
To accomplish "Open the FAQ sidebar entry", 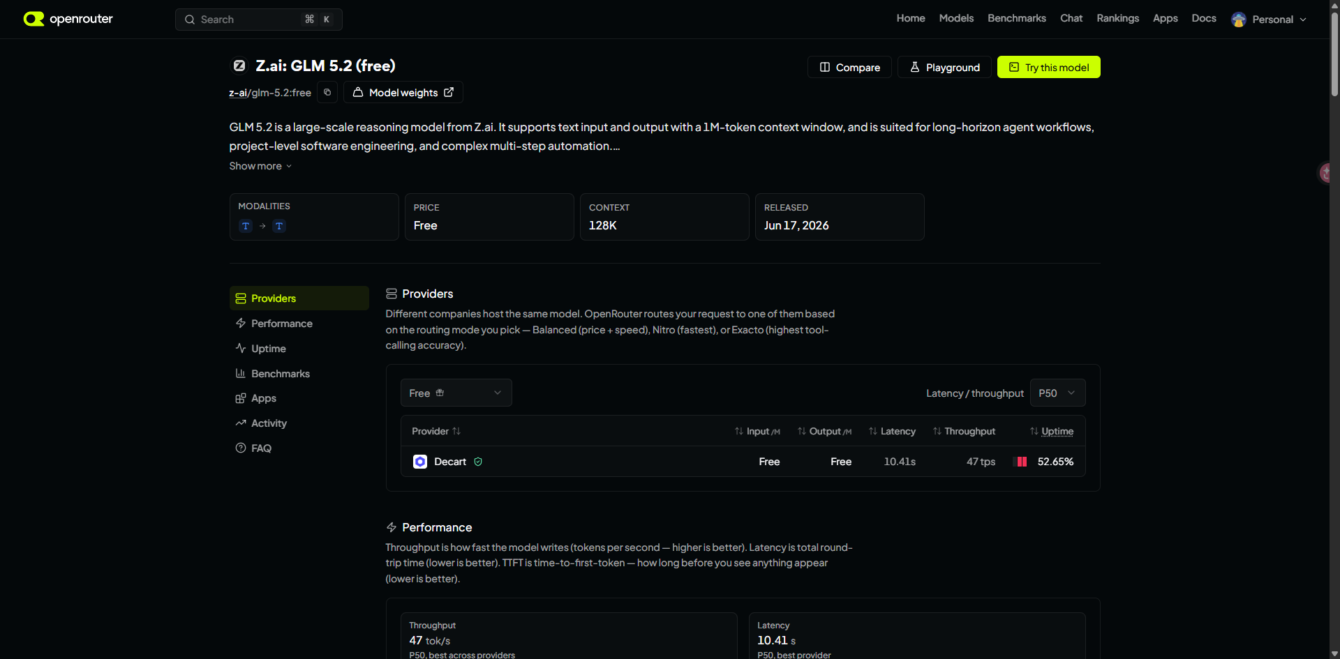I will (x=299, y=448).
